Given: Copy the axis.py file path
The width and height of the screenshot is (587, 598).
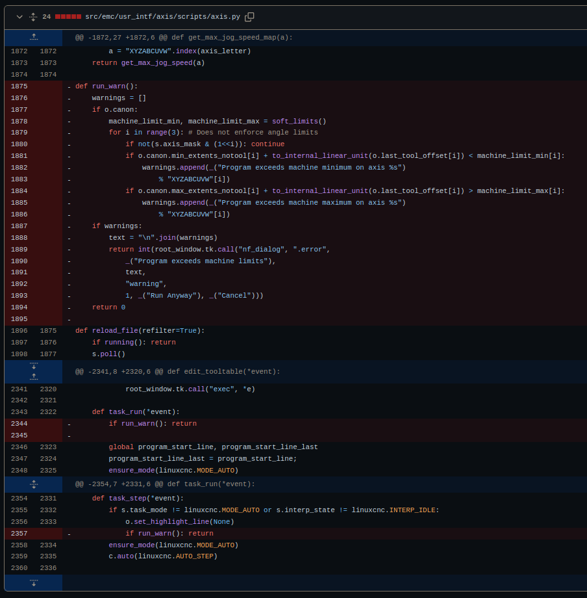Looking at the screenshot, I should coord(249,17).
